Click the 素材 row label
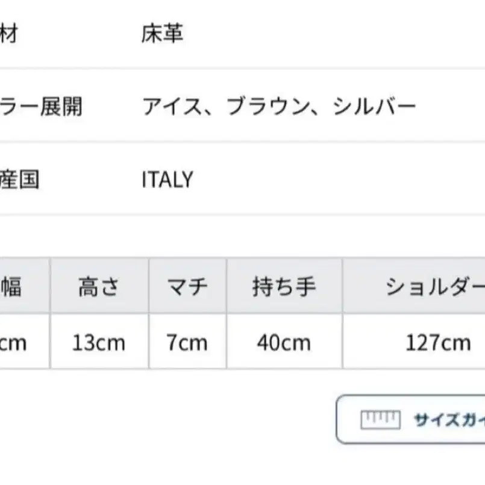The image size is (485, 485). pyautogui.click(x=8, y=34)
